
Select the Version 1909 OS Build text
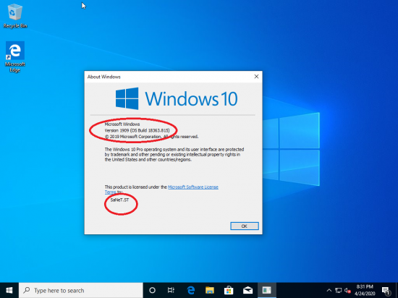137,130
